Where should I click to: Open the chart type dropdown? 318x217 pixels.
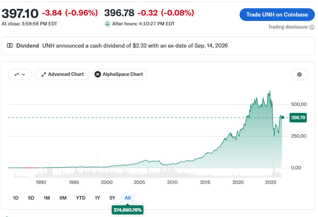[20, 75]
